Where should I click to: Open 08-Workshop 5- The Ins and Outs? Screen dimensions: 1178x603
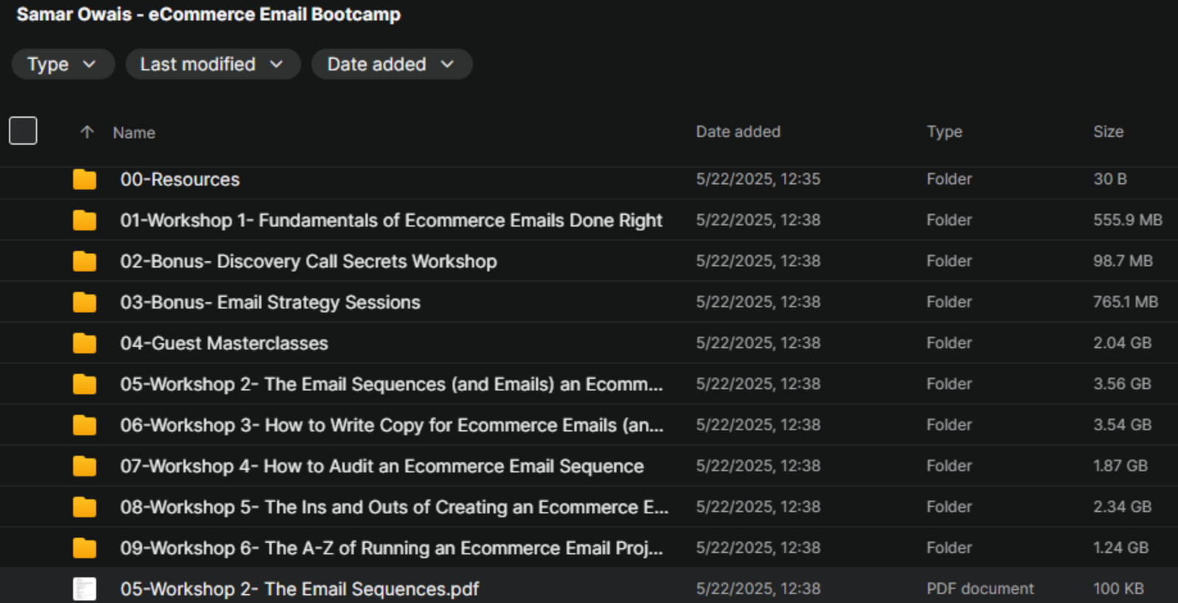point(395,507)
